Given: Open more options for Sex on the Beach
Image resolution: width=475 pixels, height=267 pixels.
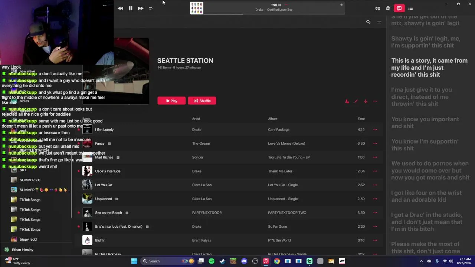Looking at the screenshot, I should click(375, 213).
